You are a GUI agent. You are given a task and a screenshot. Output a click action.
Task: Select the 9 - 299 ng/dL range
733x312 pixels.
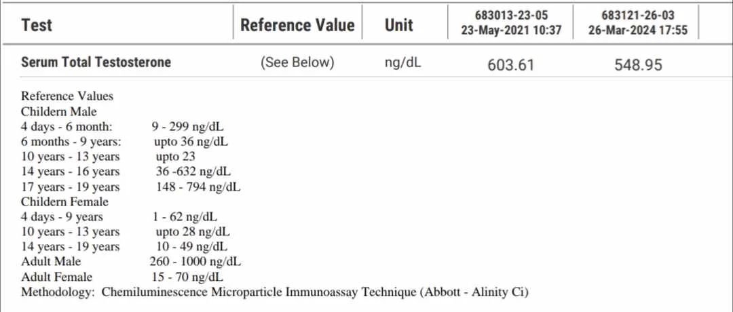tap(187, 127)
